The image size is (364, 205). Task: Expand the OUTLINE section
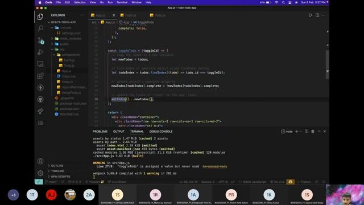57,166
